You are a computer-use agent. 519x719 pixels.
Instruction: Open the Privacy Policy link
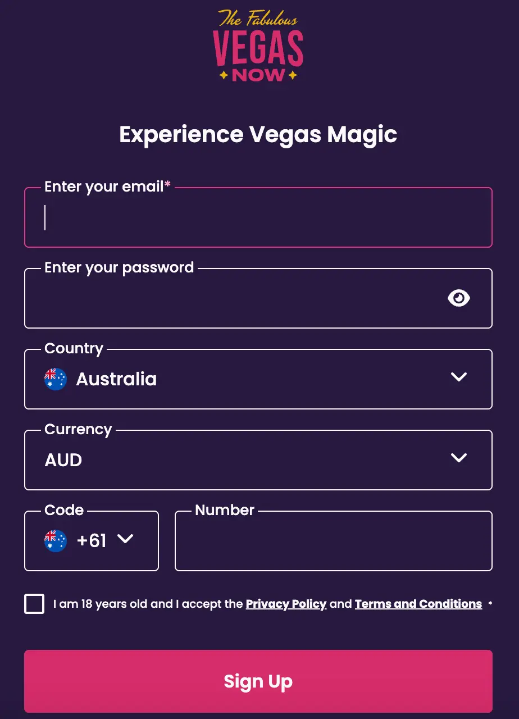(286, 604)
